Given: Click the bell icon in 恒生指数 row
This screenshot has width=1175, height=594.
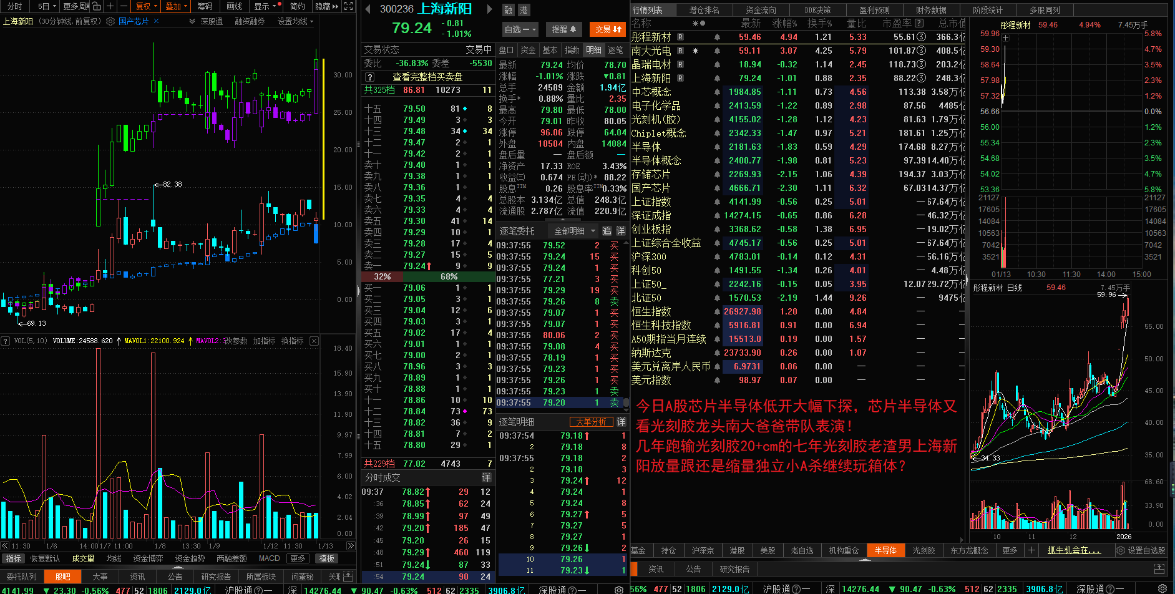Looking at the screenshot, I should tap(717, 312).
